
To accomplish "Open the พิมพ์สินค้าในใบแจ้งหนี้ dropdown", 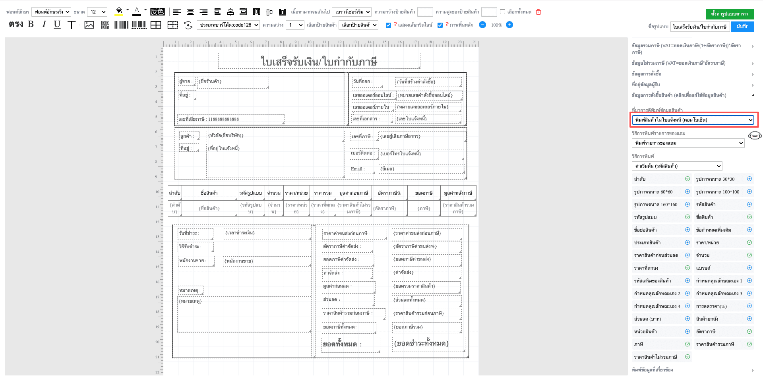I will [693, 120].
